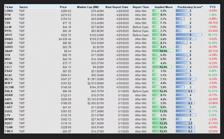Click TEAM price $228.68
Image resolution: width=224 pixels, height=139 pixels.
66,127
